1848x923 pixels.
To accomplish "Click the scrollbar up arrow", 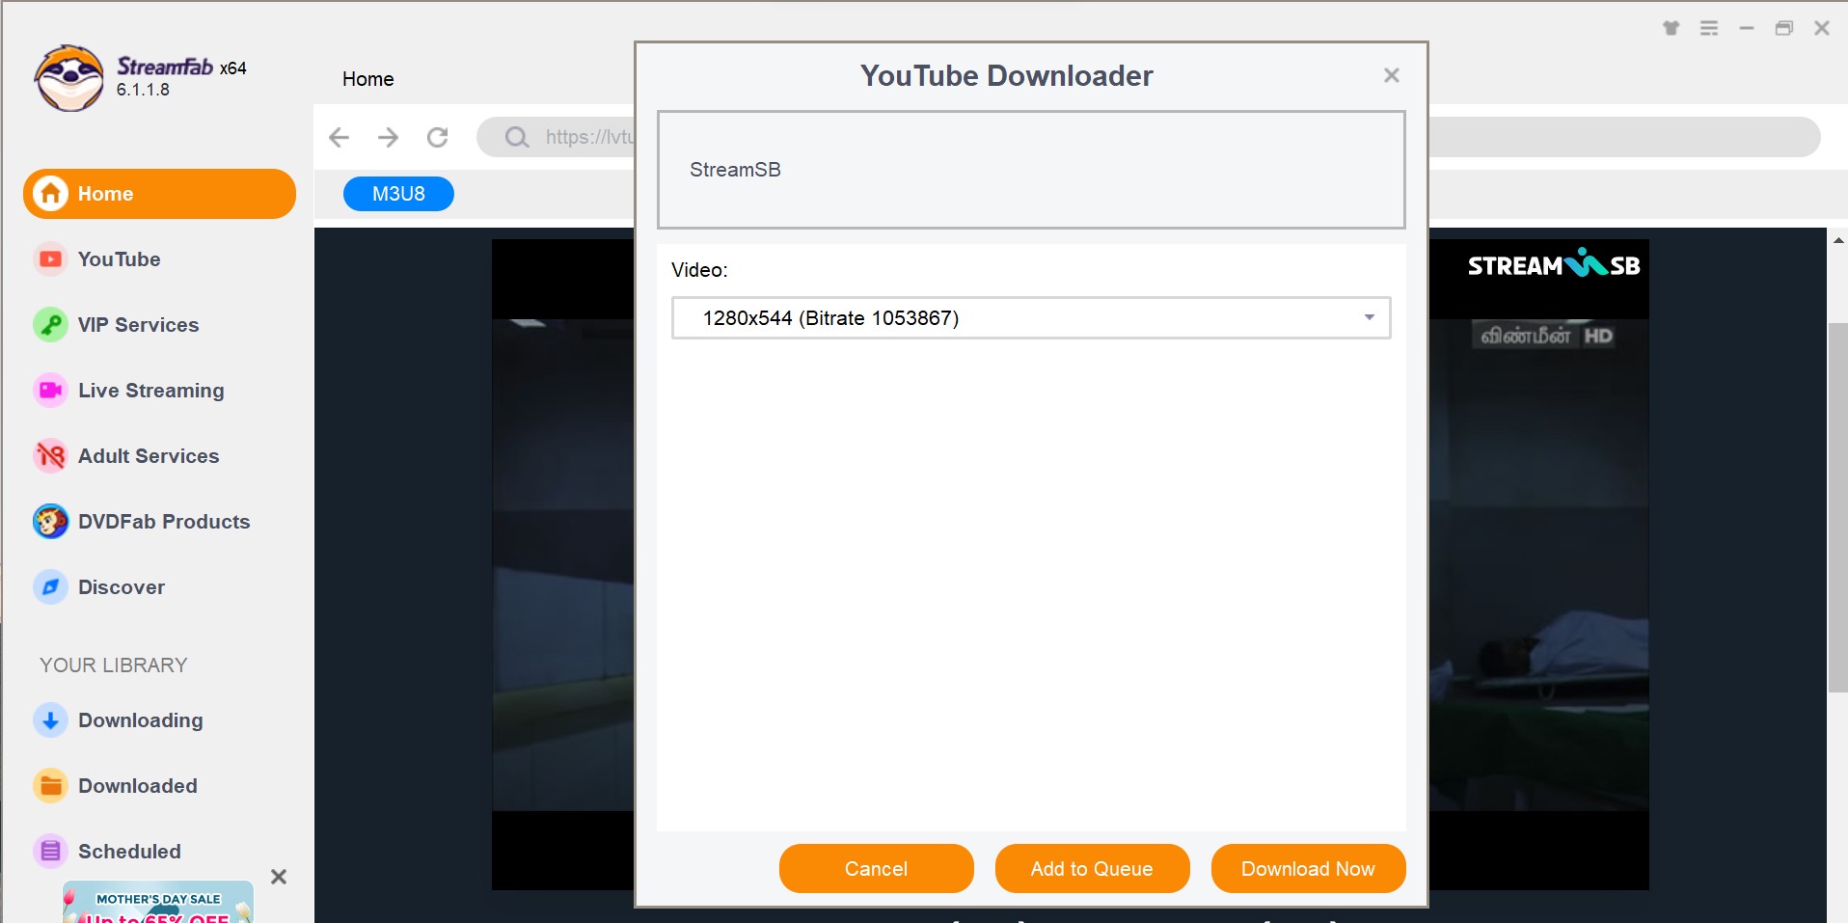I will [x=1838, y=240].
